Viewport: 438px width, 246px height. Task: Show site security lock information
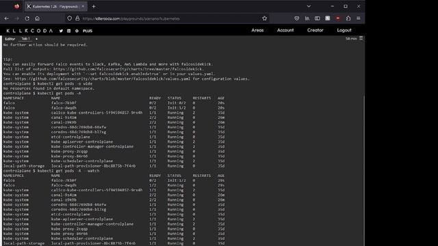point(77,18)
